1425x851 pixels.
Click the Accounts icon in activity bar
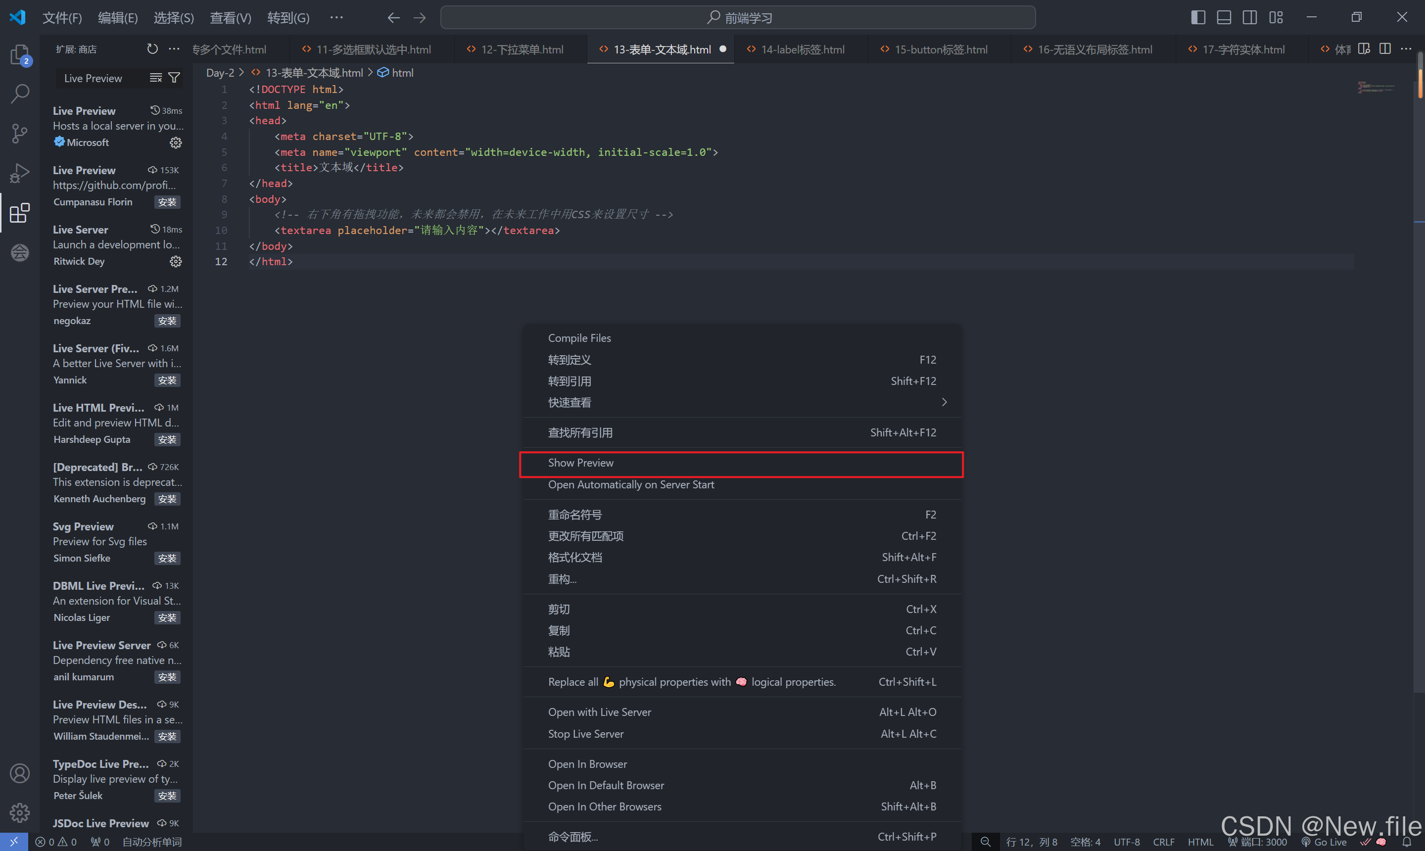[x=19, y=773]
